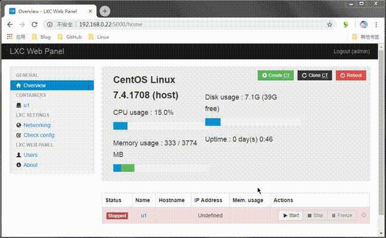Viewport: 386px width, 238px height.
Task: Click the Create CT button
Action: pyautogui.click(x=275, y=75)
